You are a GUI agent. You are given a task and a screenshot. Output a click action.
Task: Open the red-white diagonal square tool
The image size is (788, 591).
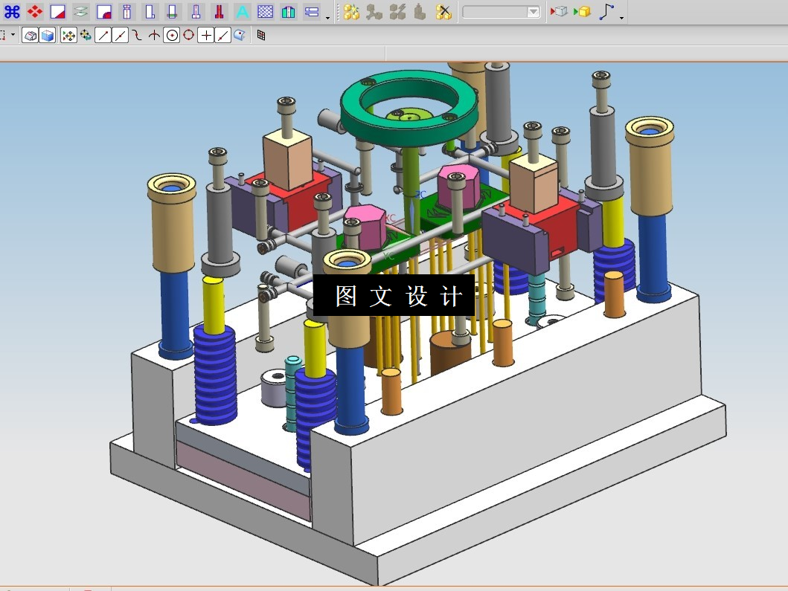click(x=58, y=11)
